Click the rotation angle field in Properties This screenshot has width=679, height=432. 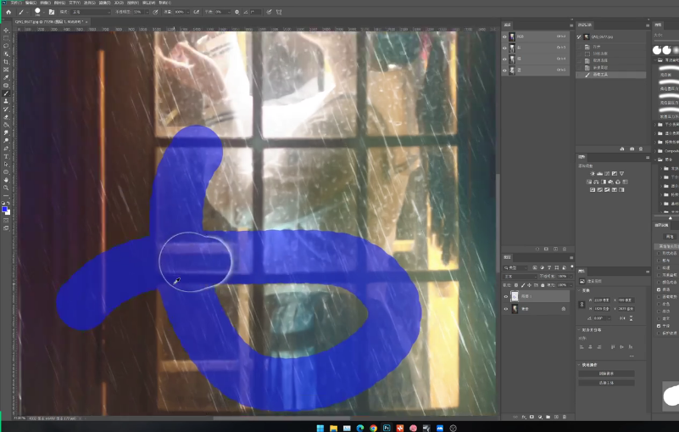point(598,318)
